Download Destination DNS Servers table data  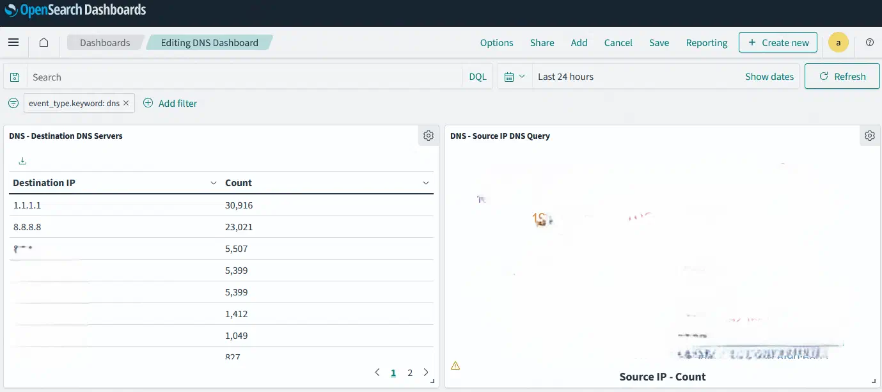23,161
